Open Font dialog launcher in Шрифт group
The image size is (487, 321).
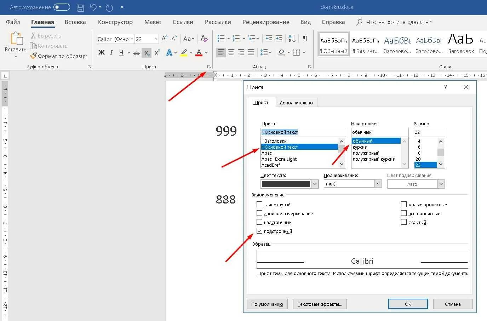(209, 67)
